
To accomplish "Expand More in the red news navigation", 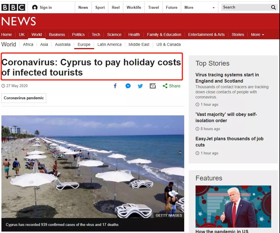I will 257,34.
